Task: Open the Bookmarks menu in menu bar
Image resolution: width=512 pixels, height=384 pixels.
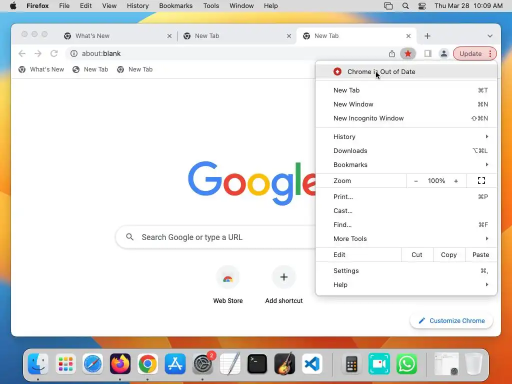Action: click(175, 6)
